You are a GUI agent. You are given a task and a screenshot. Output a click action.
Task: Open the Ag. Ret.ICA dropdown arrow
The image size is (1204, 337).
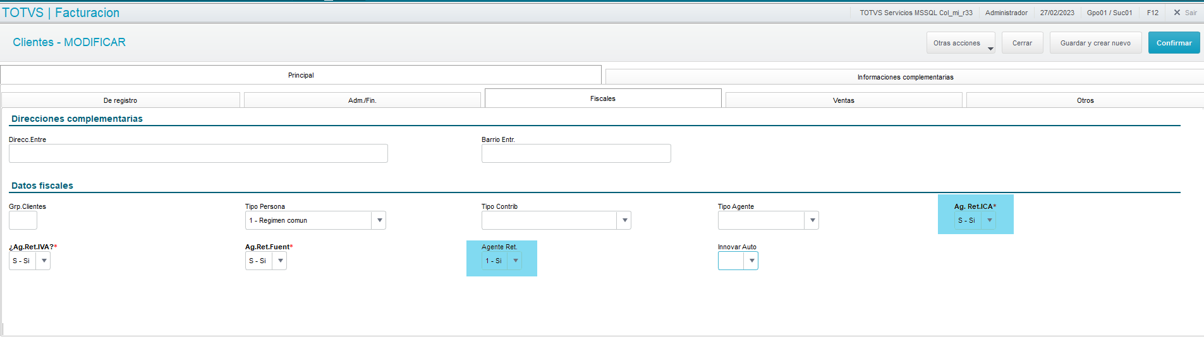click(989, 220)
